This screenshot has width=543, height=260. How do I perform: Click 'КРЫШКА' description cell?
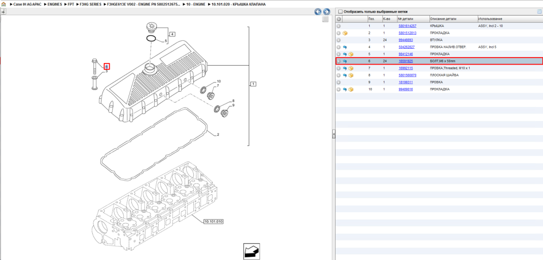tap(437, 26)
